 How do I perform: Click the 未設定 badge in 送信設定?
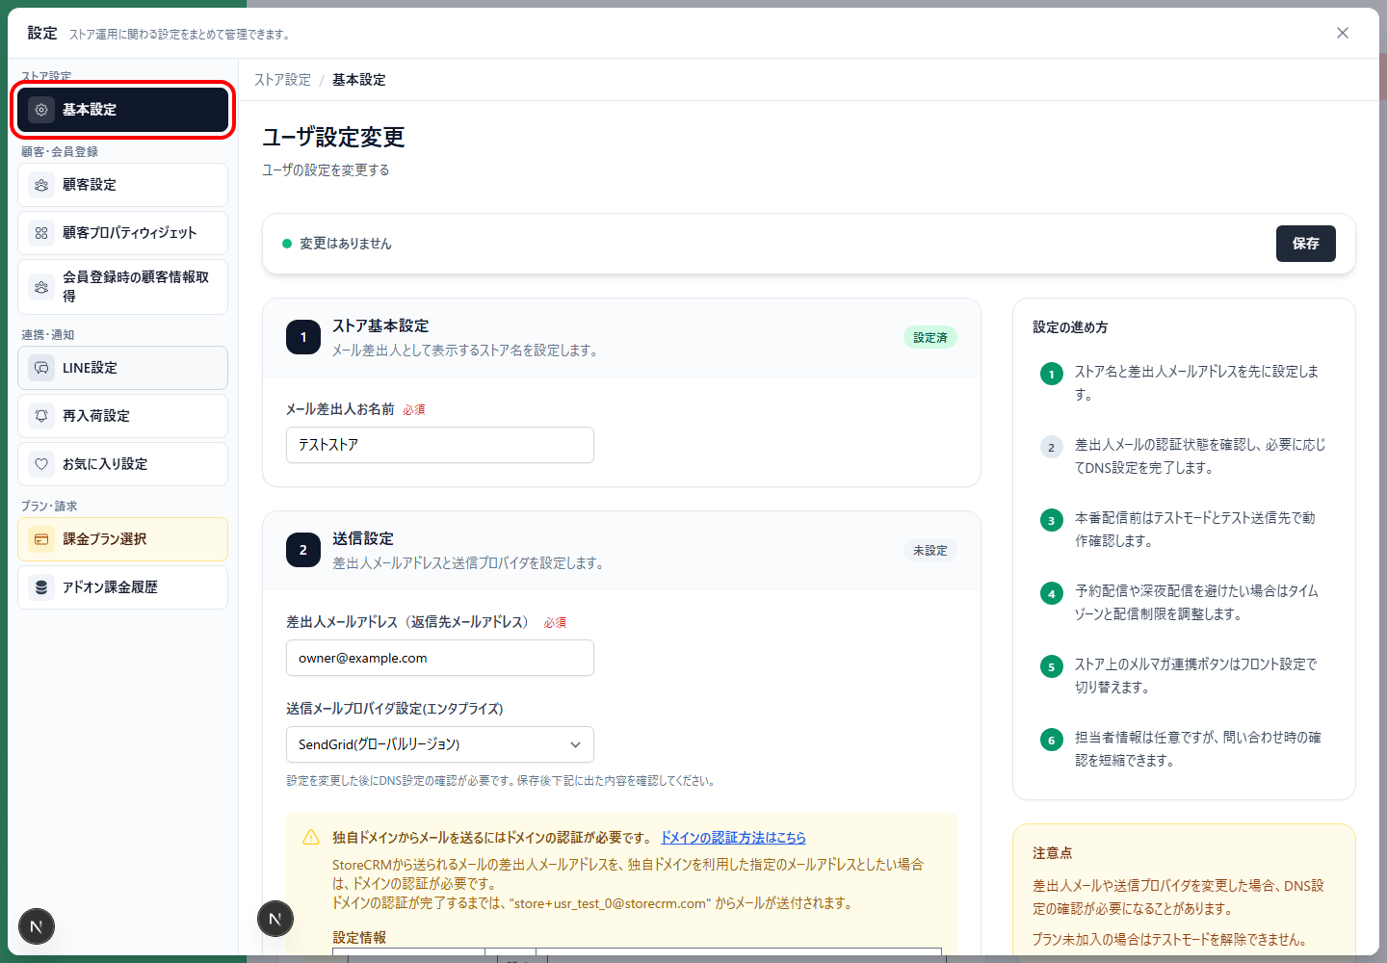930,551
